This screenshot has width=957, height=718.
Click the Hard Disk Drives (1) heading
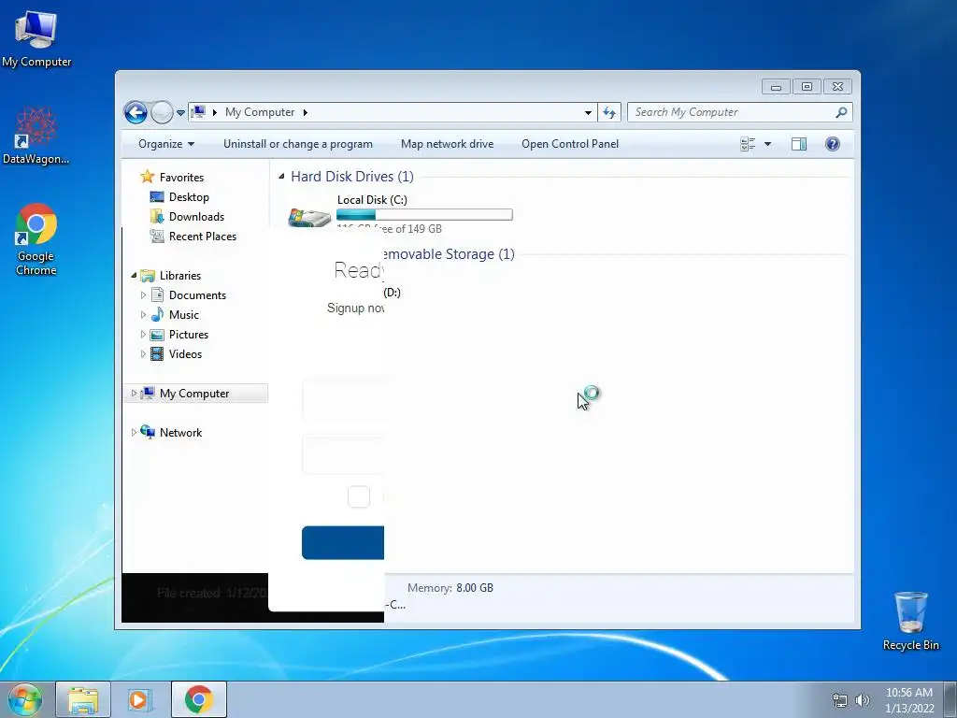pyautogui.click(x=352, y=177)
